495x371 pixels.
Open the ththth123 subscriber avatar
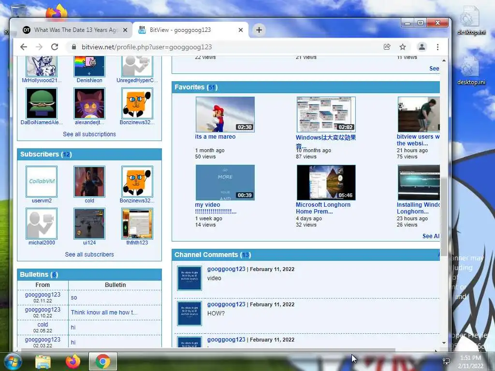click(137, 224)
